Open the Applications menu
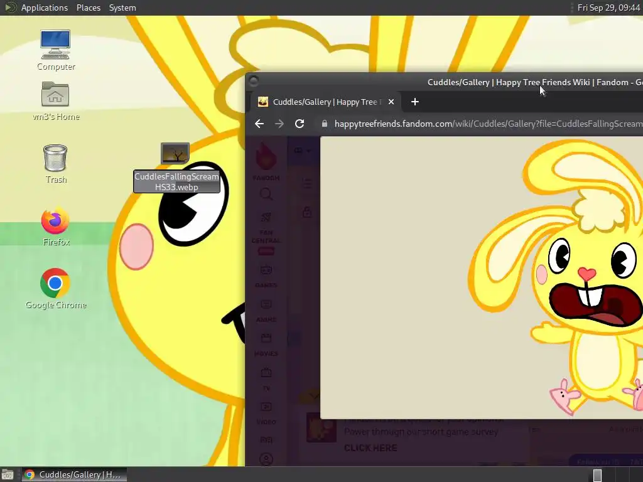Image resolution: width=643 pixels, height=482 pixels. (x=45, y=8)
